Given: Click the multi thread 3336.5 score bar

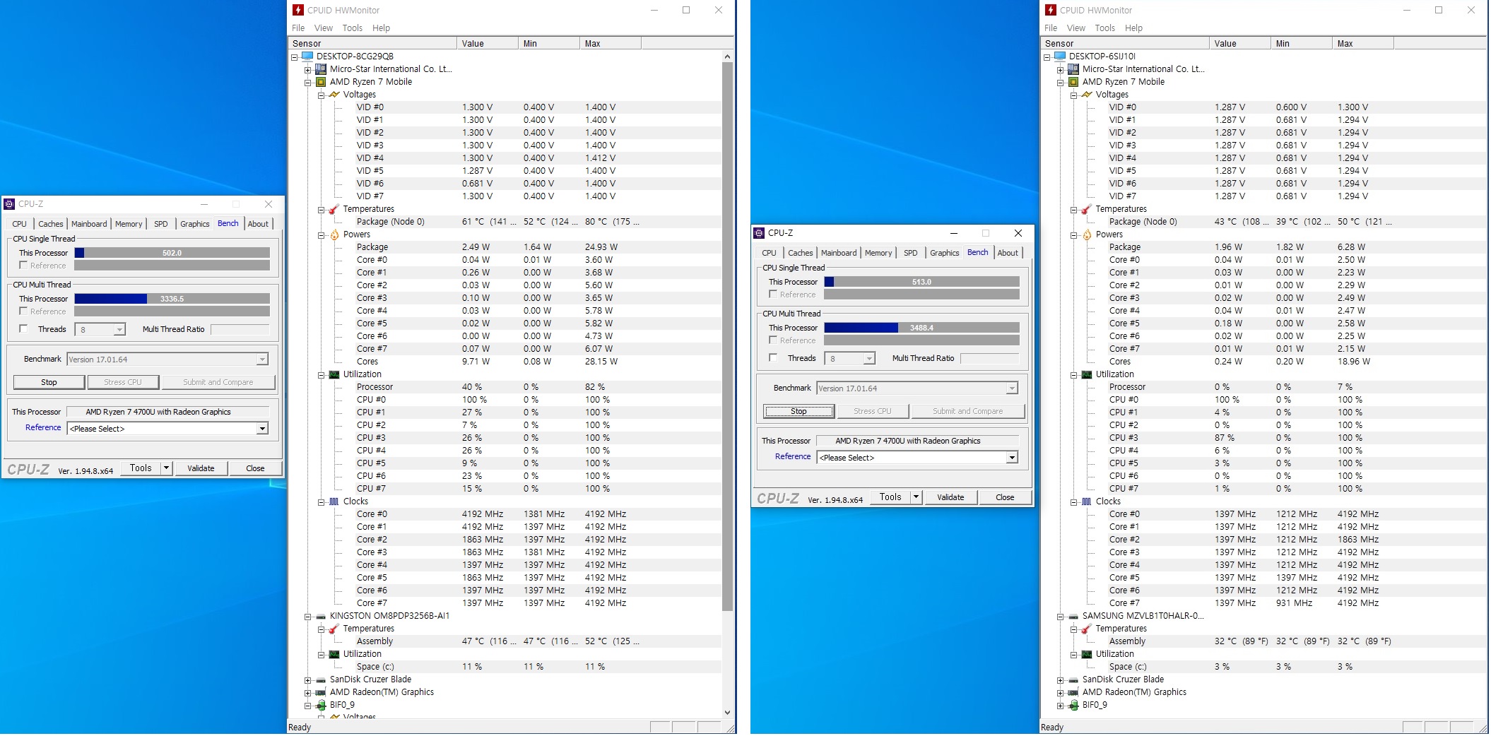Looking at the screenshot, I should click(172, 299).
